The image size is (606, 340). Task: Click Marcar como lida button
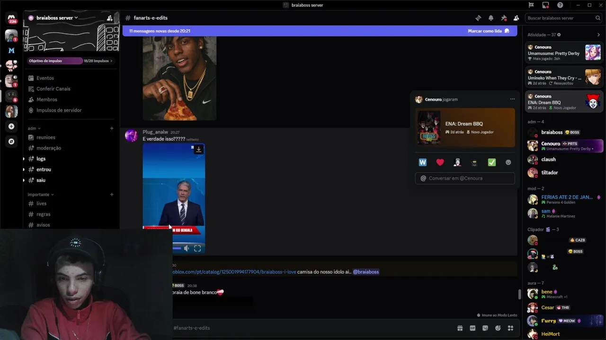(488, 31)
